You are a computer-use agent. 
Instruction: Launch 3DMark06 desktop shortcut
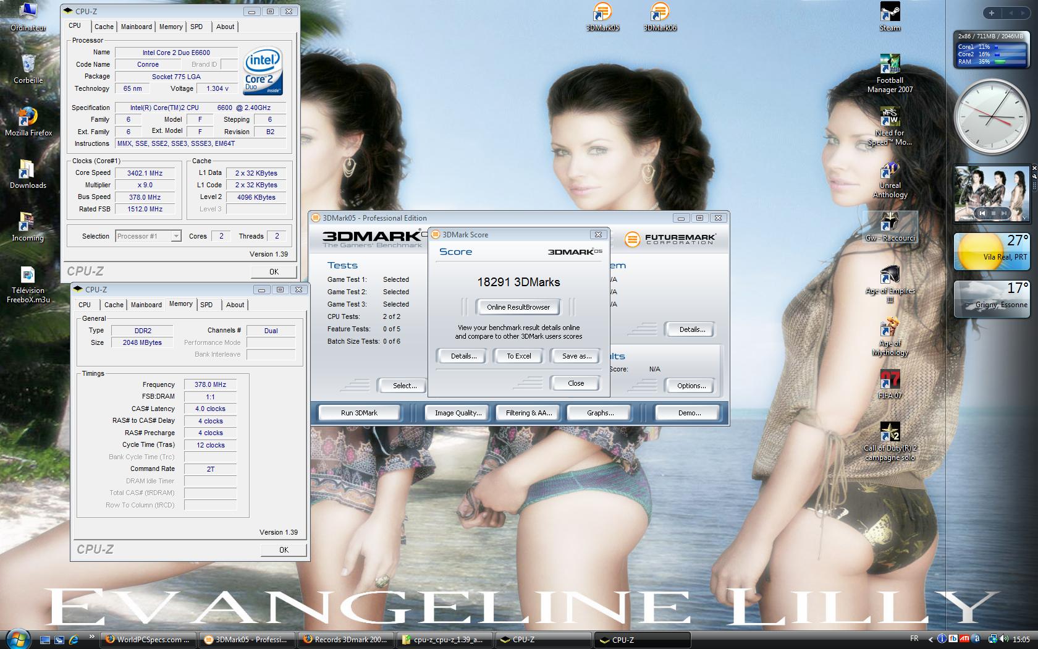[660, 17]
